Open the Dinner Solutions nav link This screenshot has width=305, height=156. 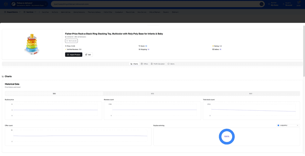coord(79,12)
